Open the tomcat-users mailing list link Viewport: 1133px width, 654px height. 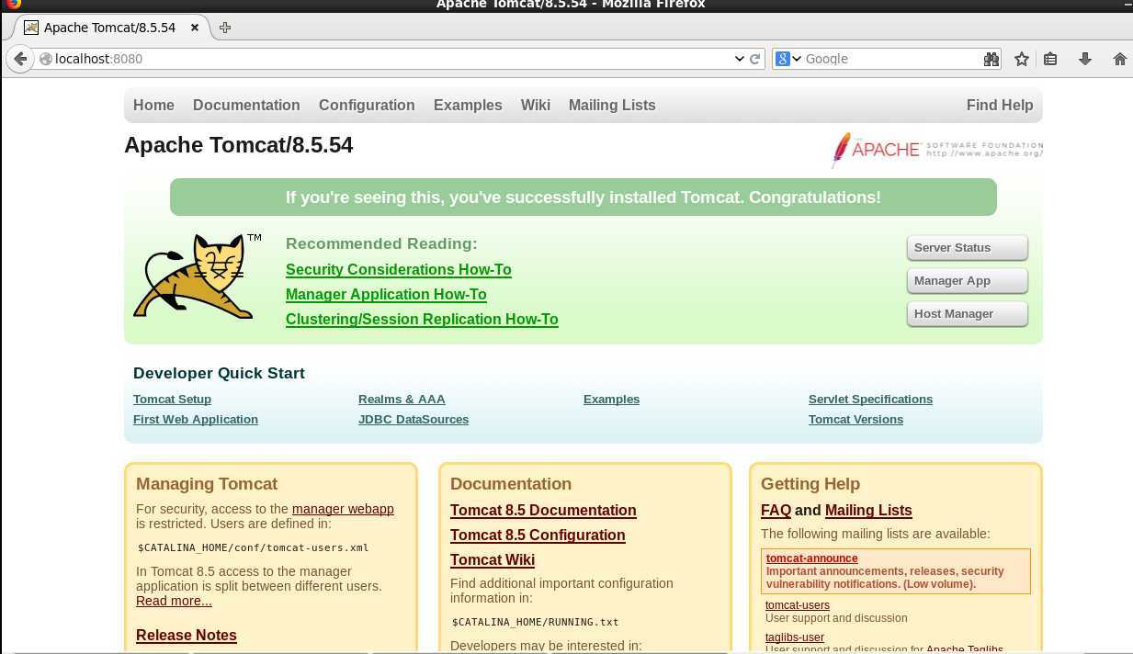pyautogui.click(x=798, y=605)
